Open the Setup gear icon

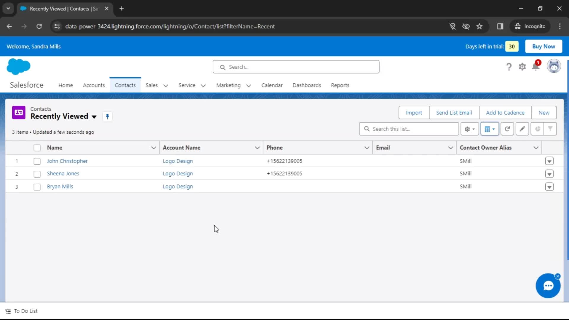tap(522, 67)
